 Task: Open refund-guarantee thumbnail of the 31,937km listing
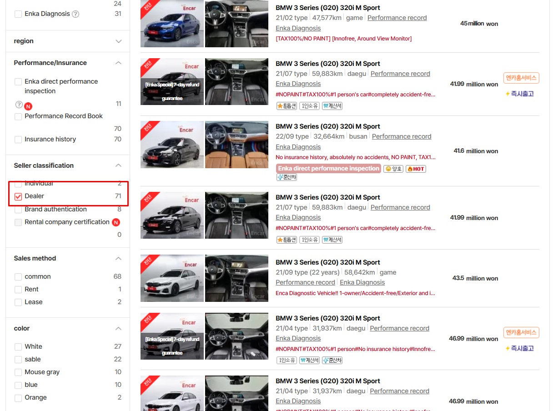tap(172, 336)
